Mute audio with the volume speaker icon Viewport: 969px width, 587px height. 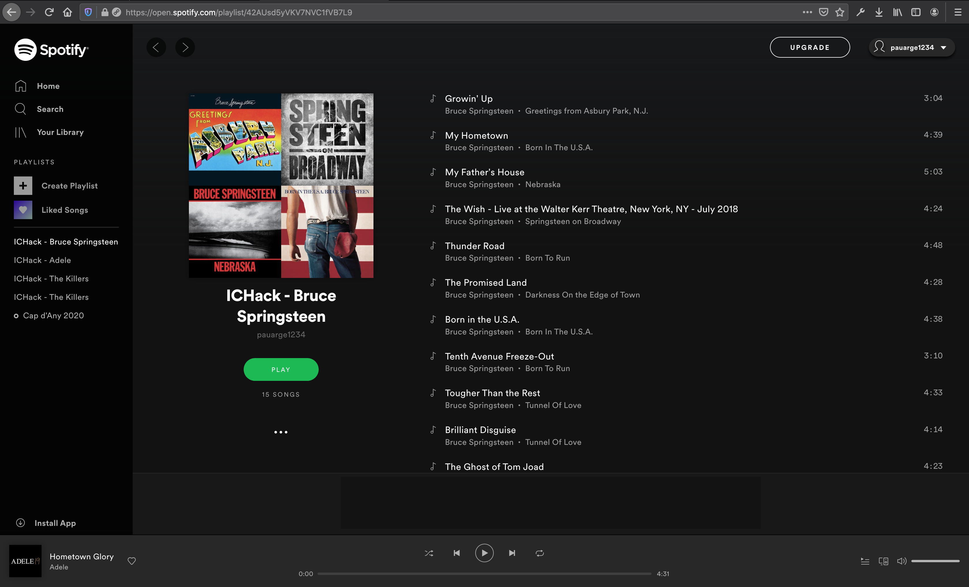coord(901,561)
